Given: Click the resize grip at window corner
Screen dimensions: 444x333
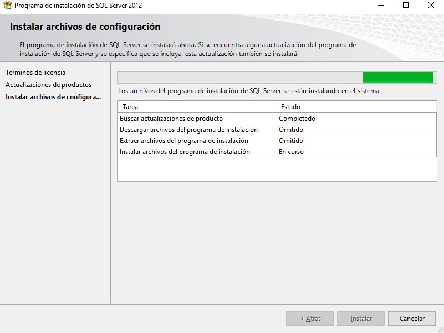Looking at the screenshot, I should [x=441, y=330].
